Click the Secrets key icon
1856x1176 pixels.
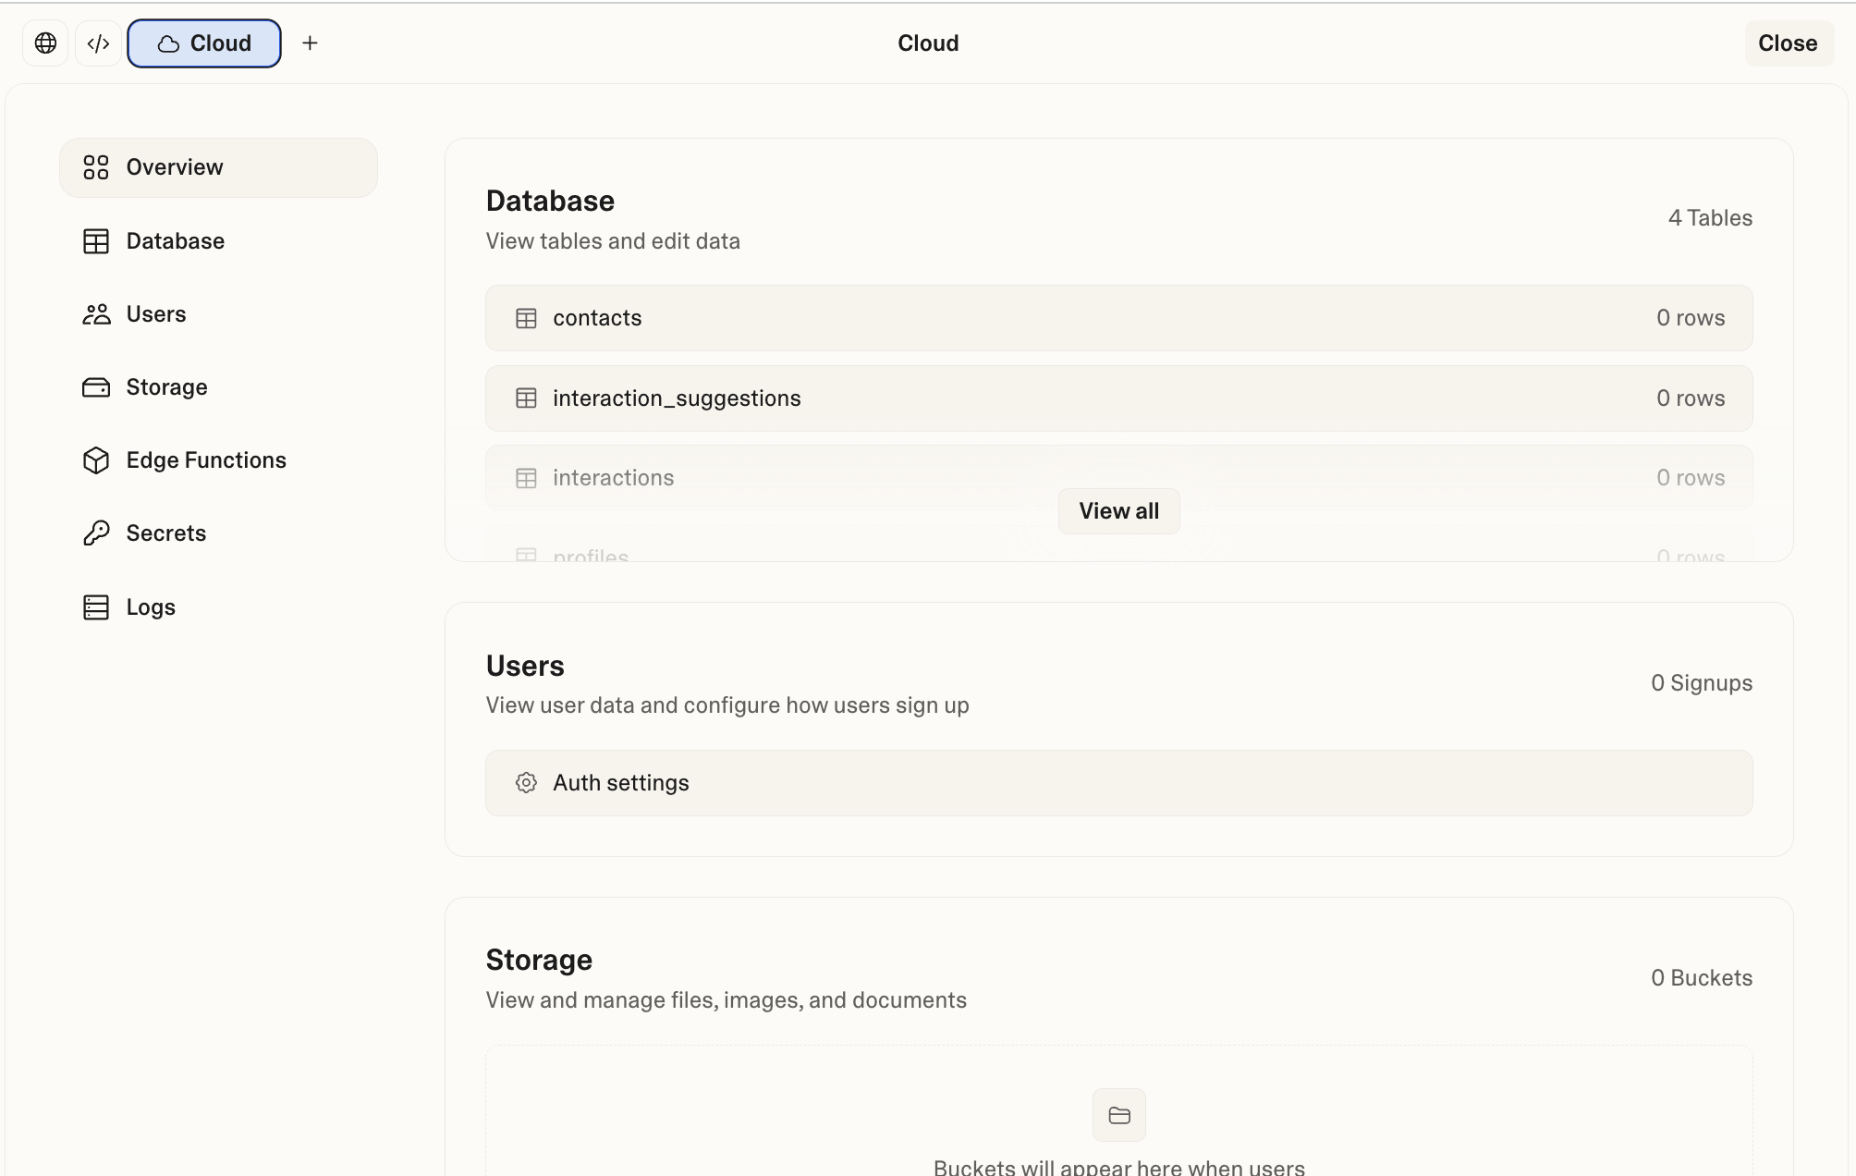click(x=96, y=533)
